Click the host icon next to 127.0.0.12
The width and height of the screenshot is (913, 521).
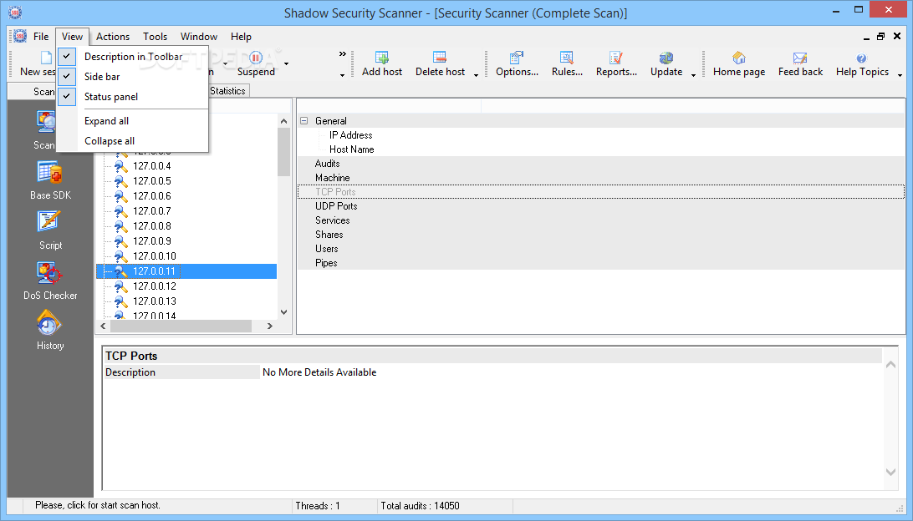coord(120,286)
